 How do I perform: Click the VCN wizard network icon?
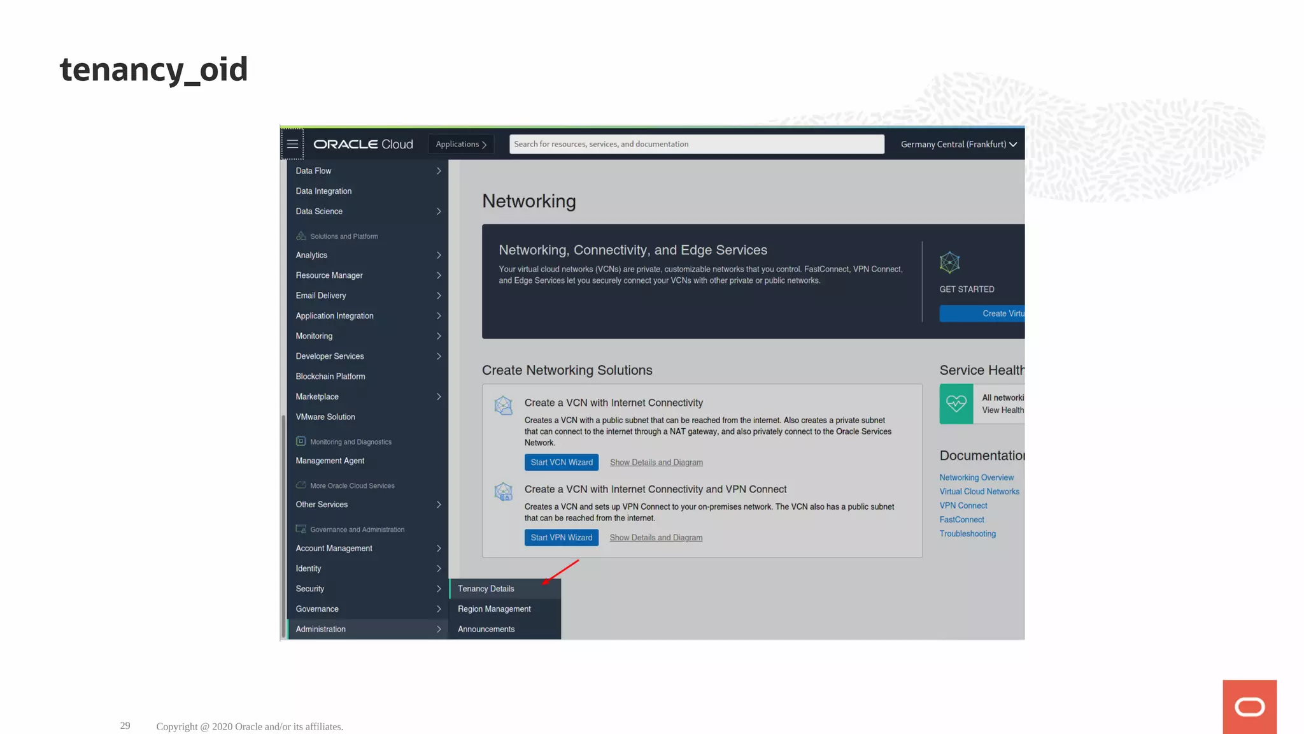[x=504, y=405]
